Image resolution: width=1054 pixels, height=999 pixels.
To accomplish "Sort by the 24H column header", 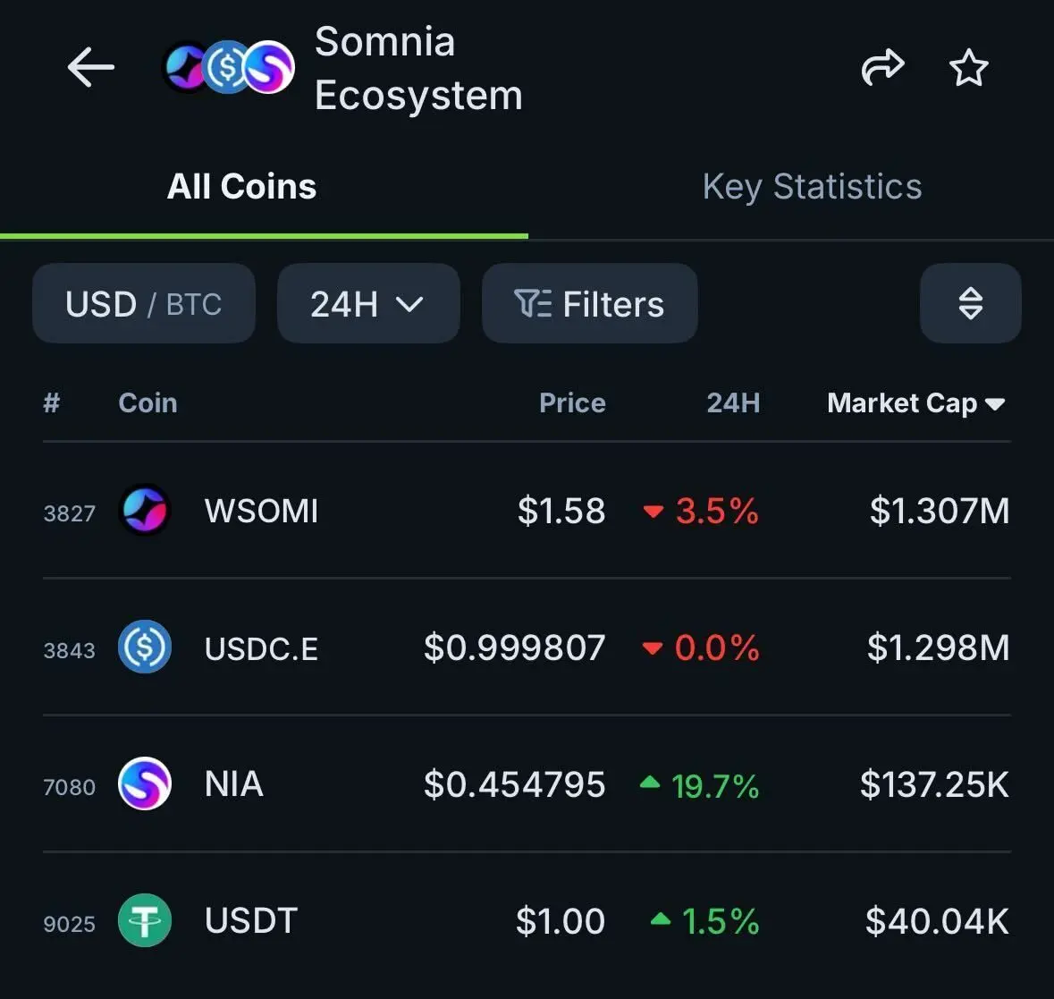I will click(733, 403).
